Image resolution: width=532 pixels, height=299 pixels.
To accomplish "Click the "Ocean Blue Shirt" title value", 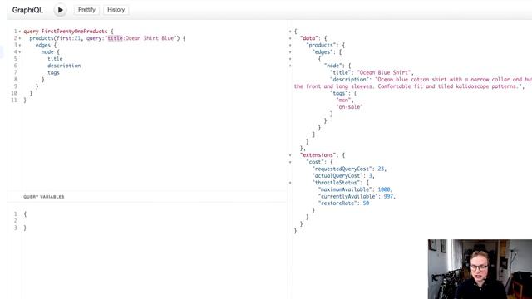I will [384, 72].
